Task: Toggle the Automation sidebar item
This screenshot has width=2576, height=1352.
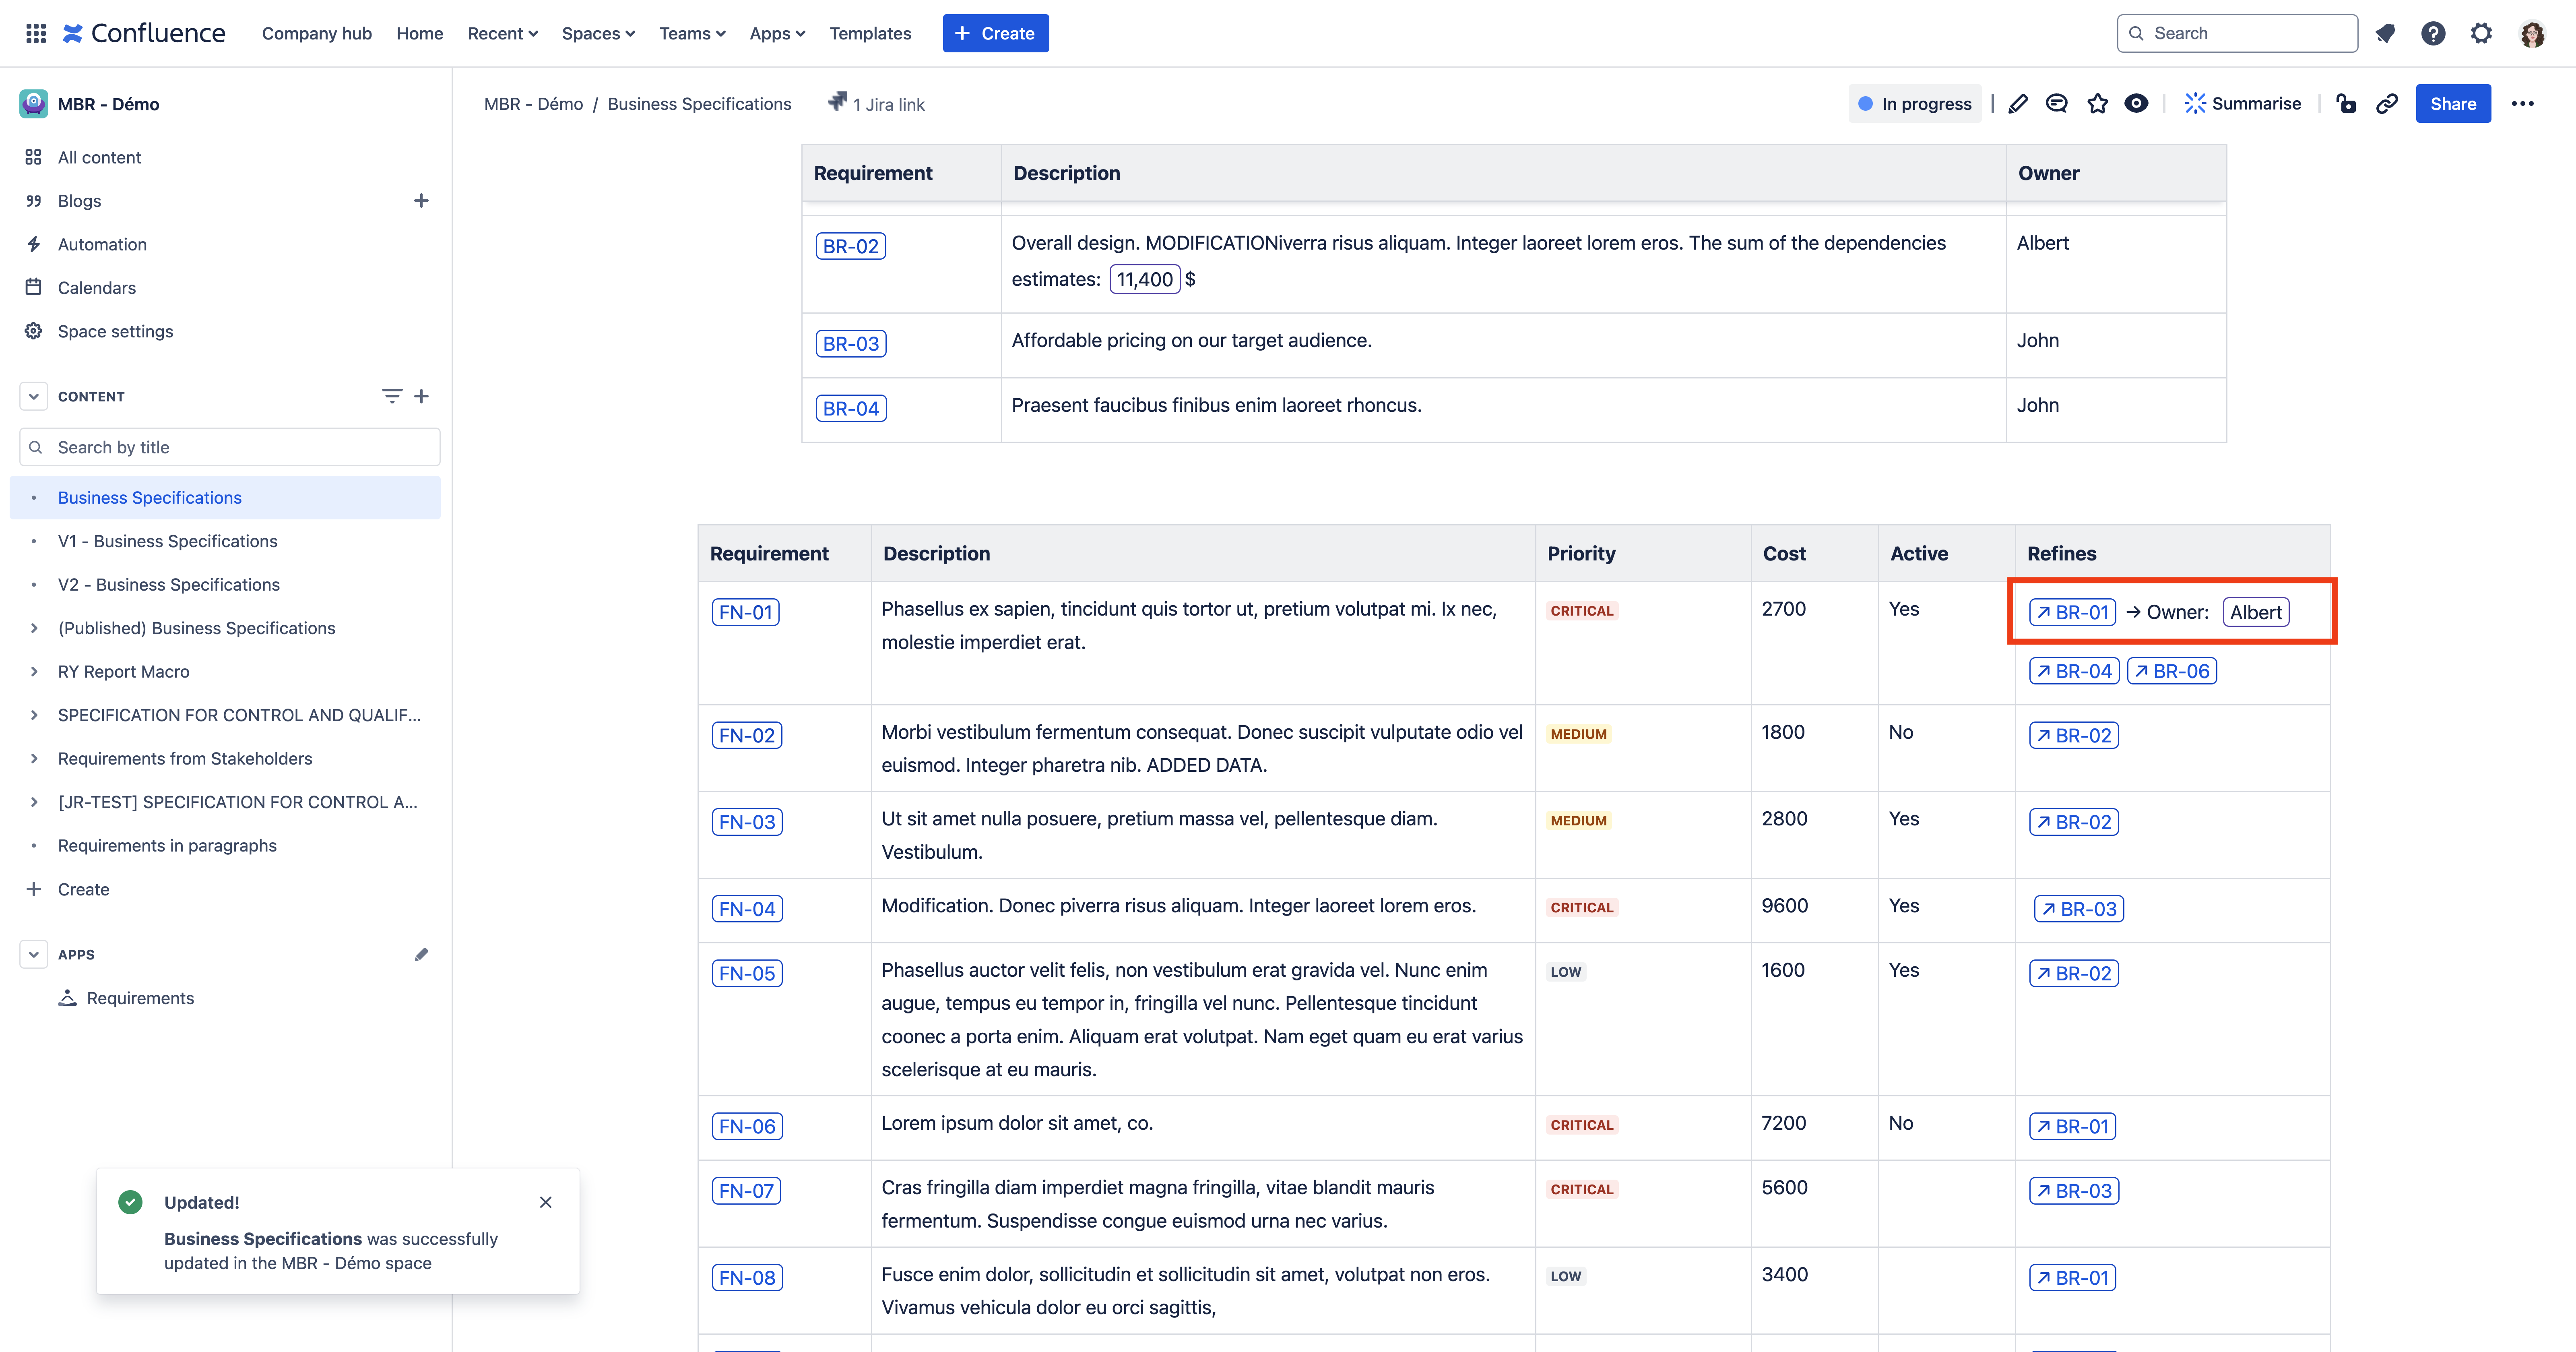Action: [x=102, y=244]
